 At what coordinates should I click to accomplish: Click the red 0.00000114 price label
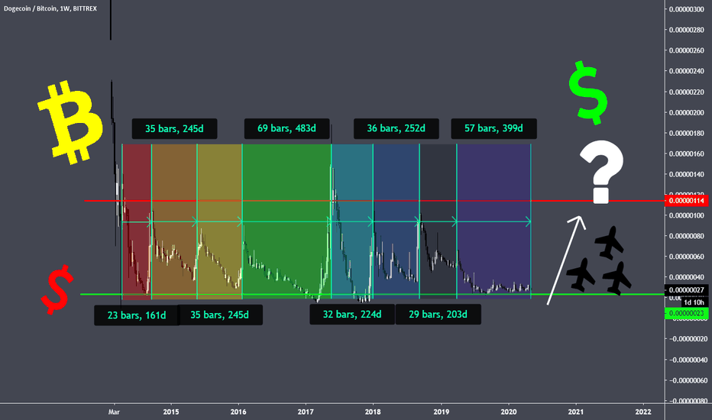[x=686, y=201]
